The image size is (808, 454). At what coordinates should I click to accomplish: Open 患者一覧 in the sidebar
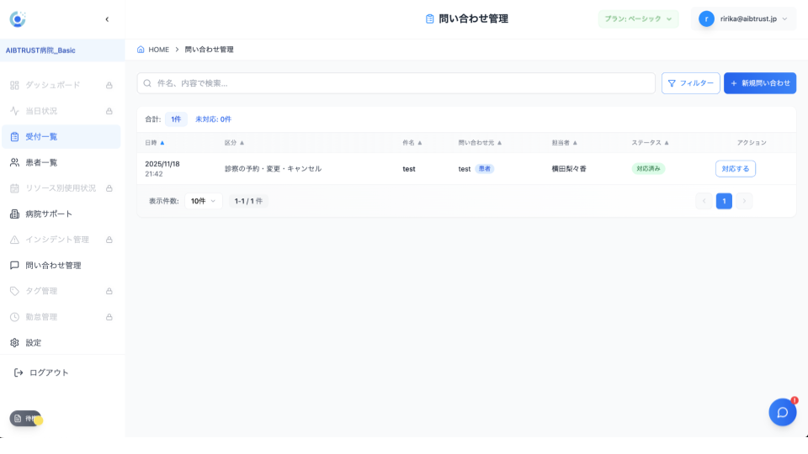click(x=61, y=162)
